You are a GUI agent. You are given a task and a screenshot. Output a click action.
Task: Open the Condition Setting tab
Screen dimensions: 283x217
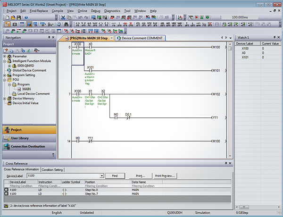click(52, 169)
